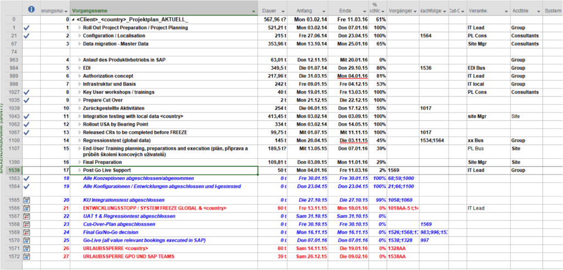Expand Infrastruktur und Basis task
The height and width of the screenshot is (270, 563).
(80, 84)
